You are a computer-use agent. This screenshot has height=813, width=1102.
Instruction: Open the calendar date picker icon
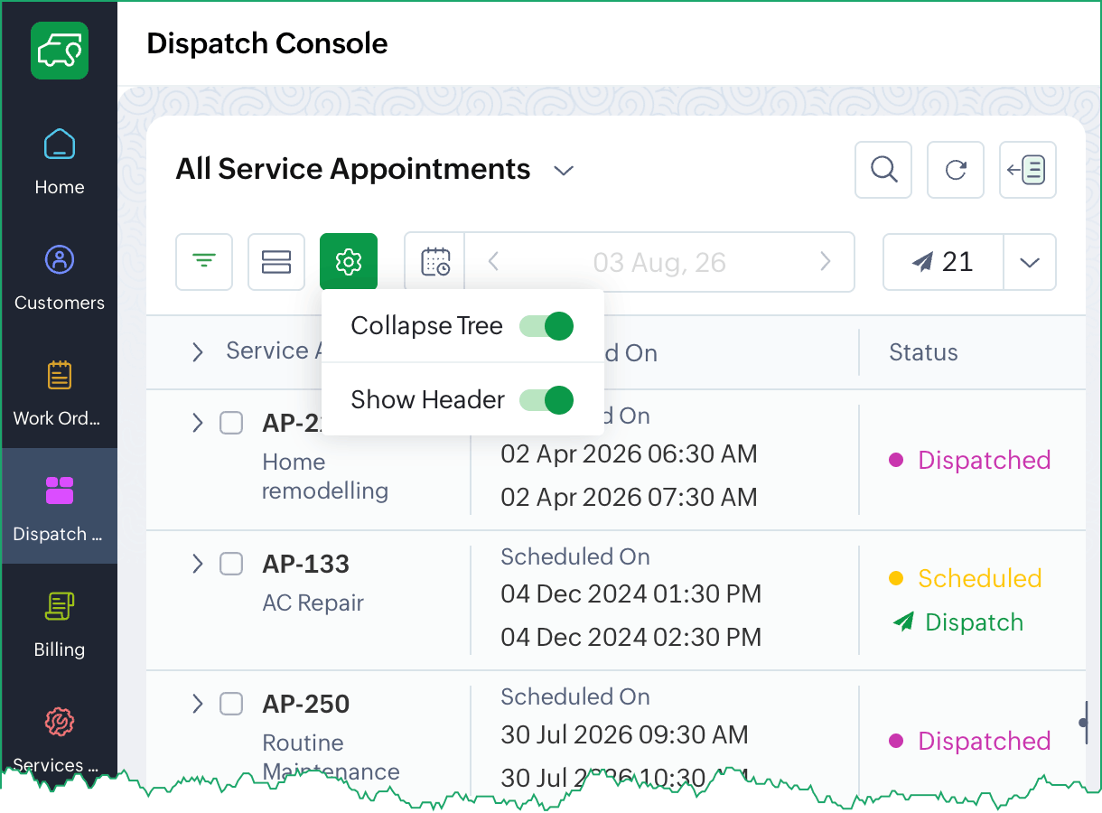point(435,262)
